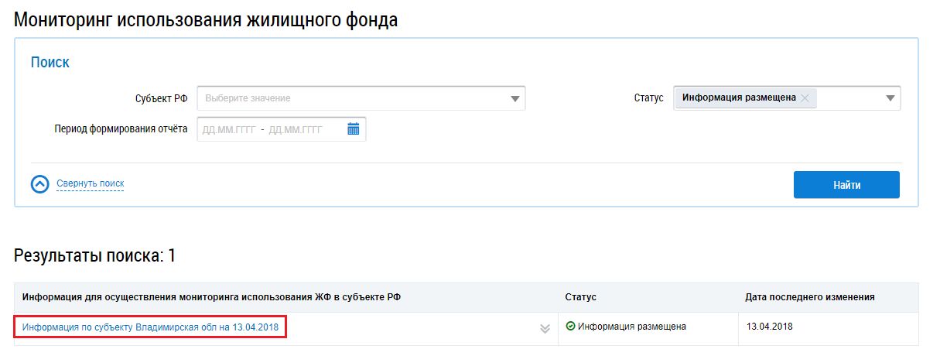Click the calendar icon in the period field
The image size is (940, 356).
pos(354,129)
